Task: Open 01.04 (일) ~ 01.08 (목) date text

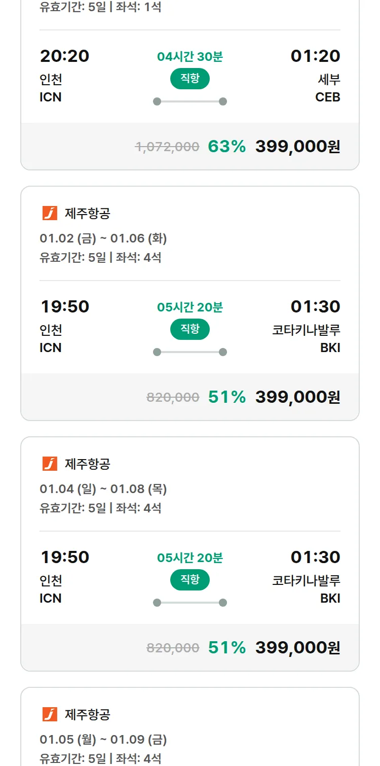Action: point(103,489)
